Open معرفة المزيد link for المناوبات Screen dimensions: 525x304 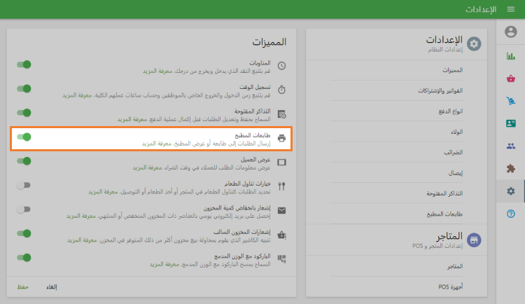157,71
